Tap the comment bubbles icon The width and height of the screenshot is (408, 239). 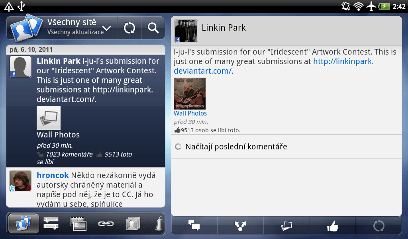pyautogui.click(x=194, y=225)
